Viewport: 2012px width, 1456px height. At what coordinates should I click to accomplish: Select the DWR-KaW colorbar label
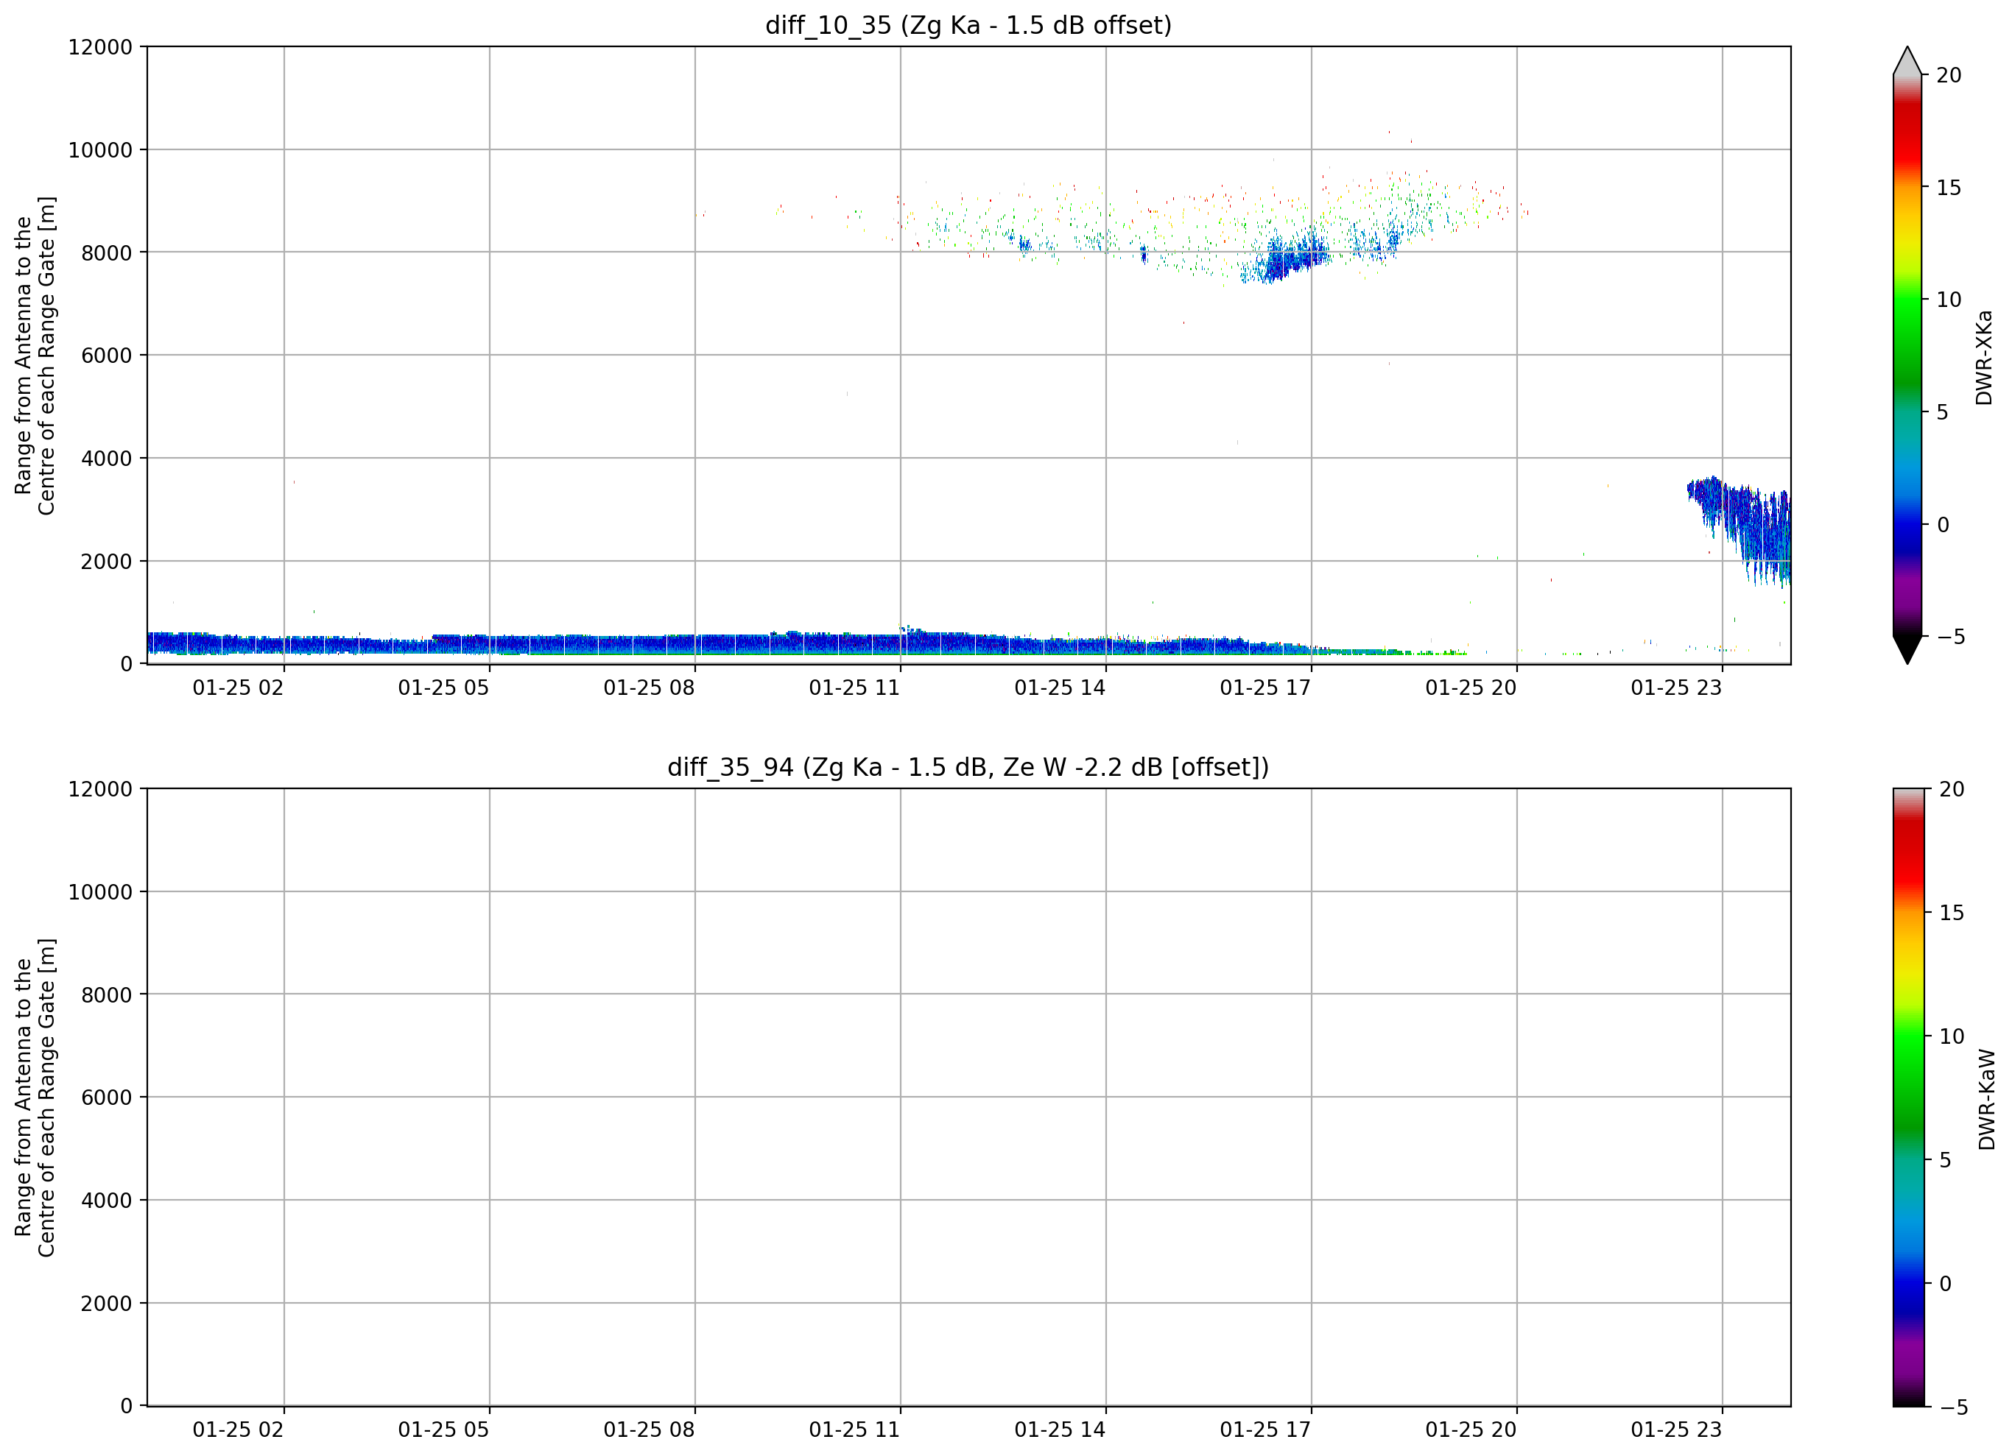coord(1986,1100)
